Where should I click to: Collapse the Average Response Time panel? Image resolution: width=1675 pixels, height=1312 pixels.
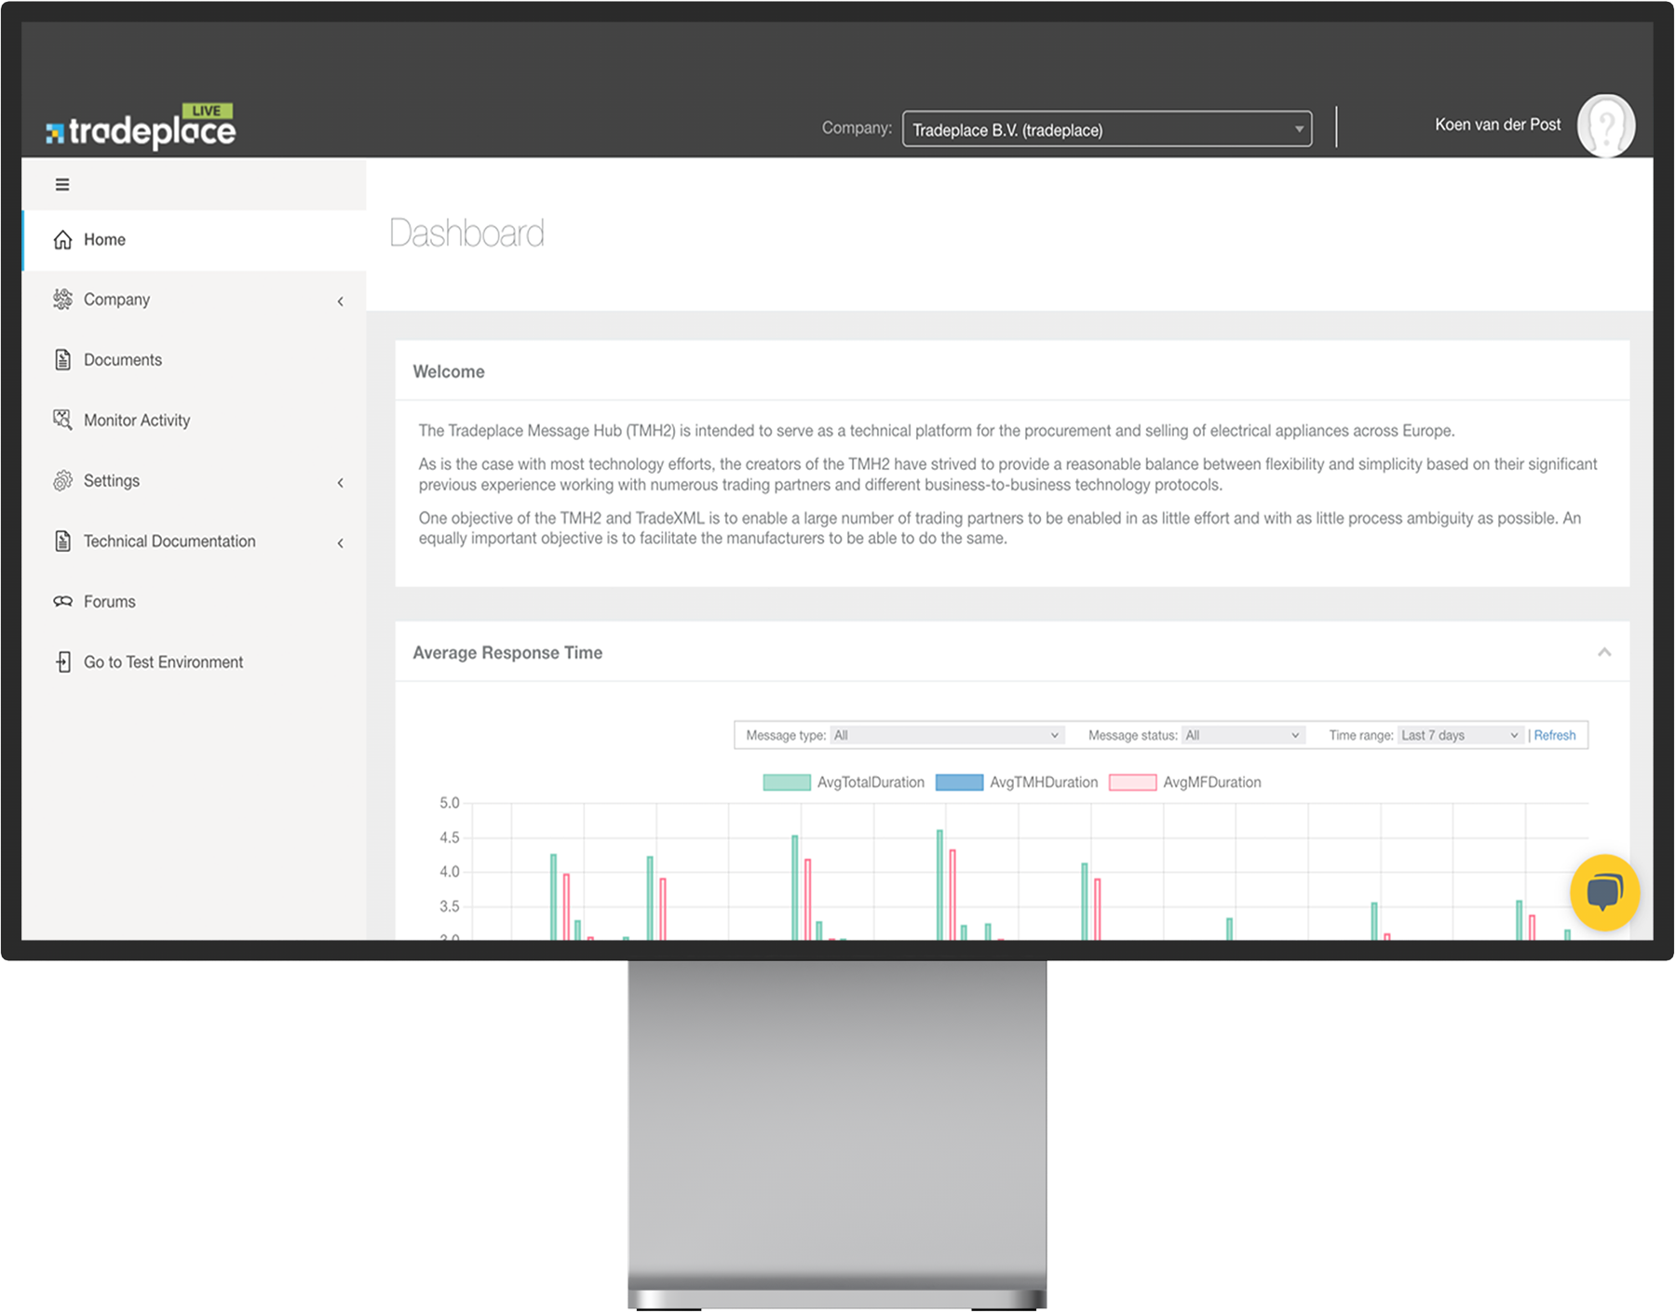(x=1604, y=652)
